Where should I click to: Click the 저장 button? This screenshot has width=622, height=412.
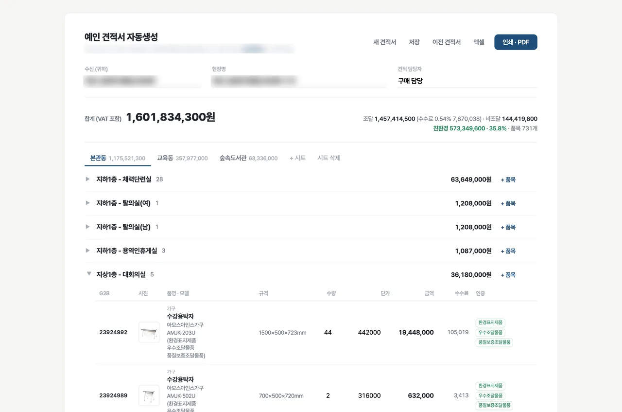tap(414, 42)
